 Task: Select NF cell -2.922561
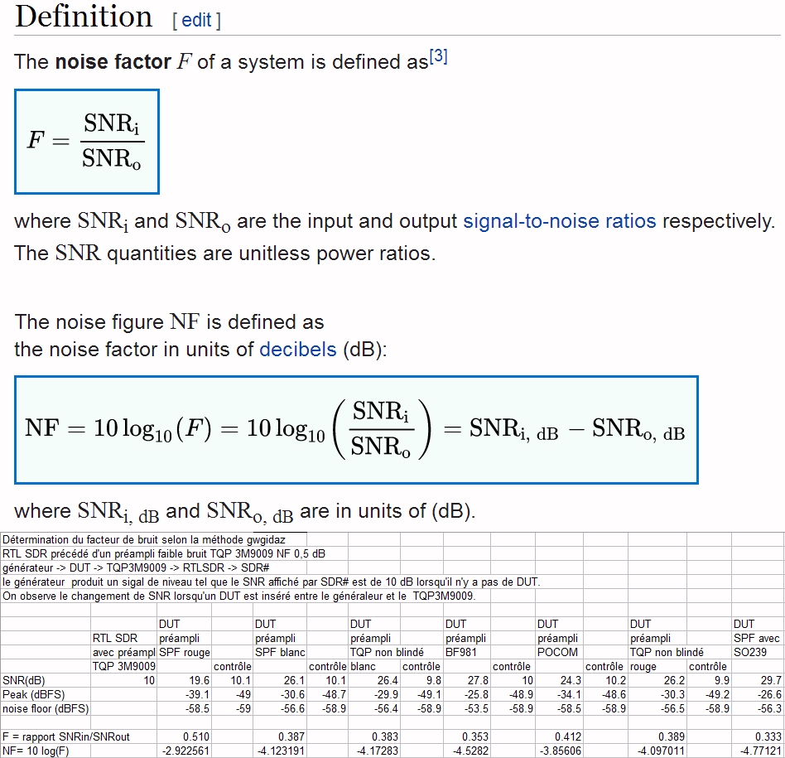[185, 751]
